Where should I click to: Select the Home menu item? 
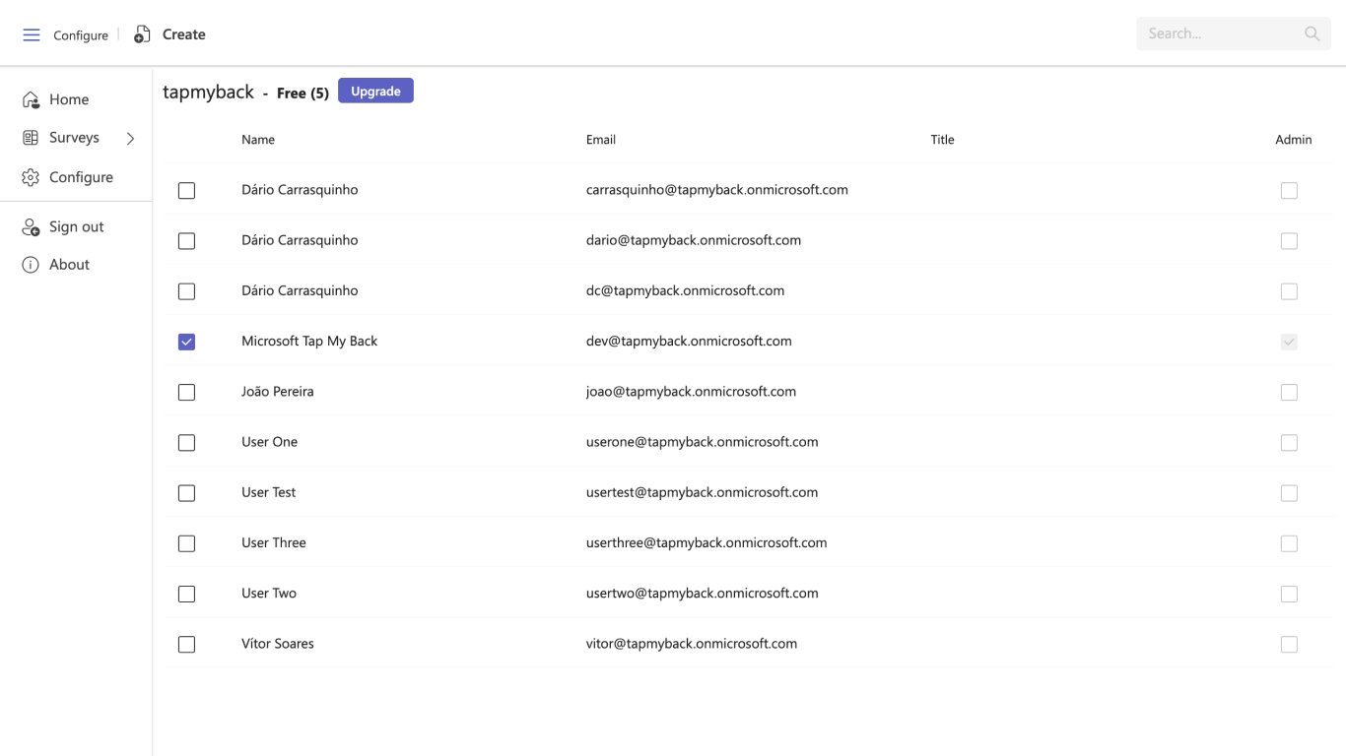(x=69, y=99)
